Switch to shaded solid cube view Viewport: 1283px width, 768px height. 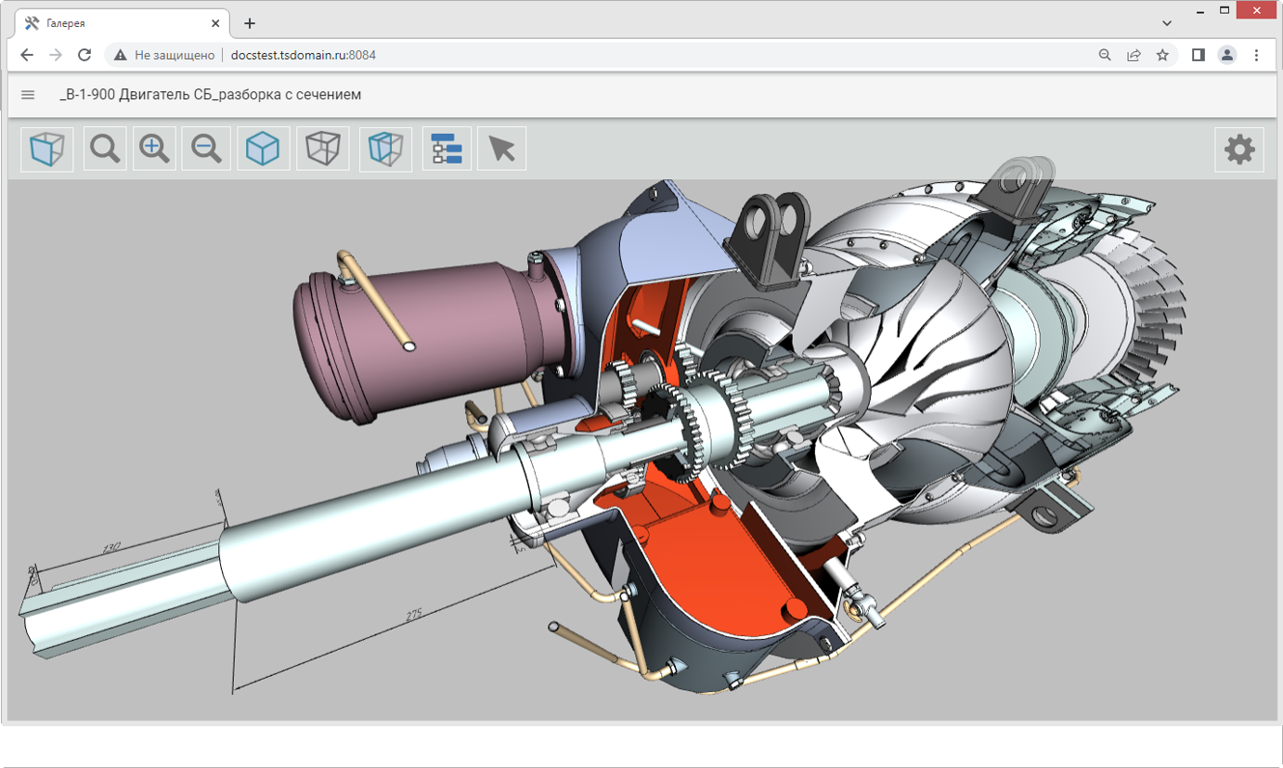click(264, 150)
